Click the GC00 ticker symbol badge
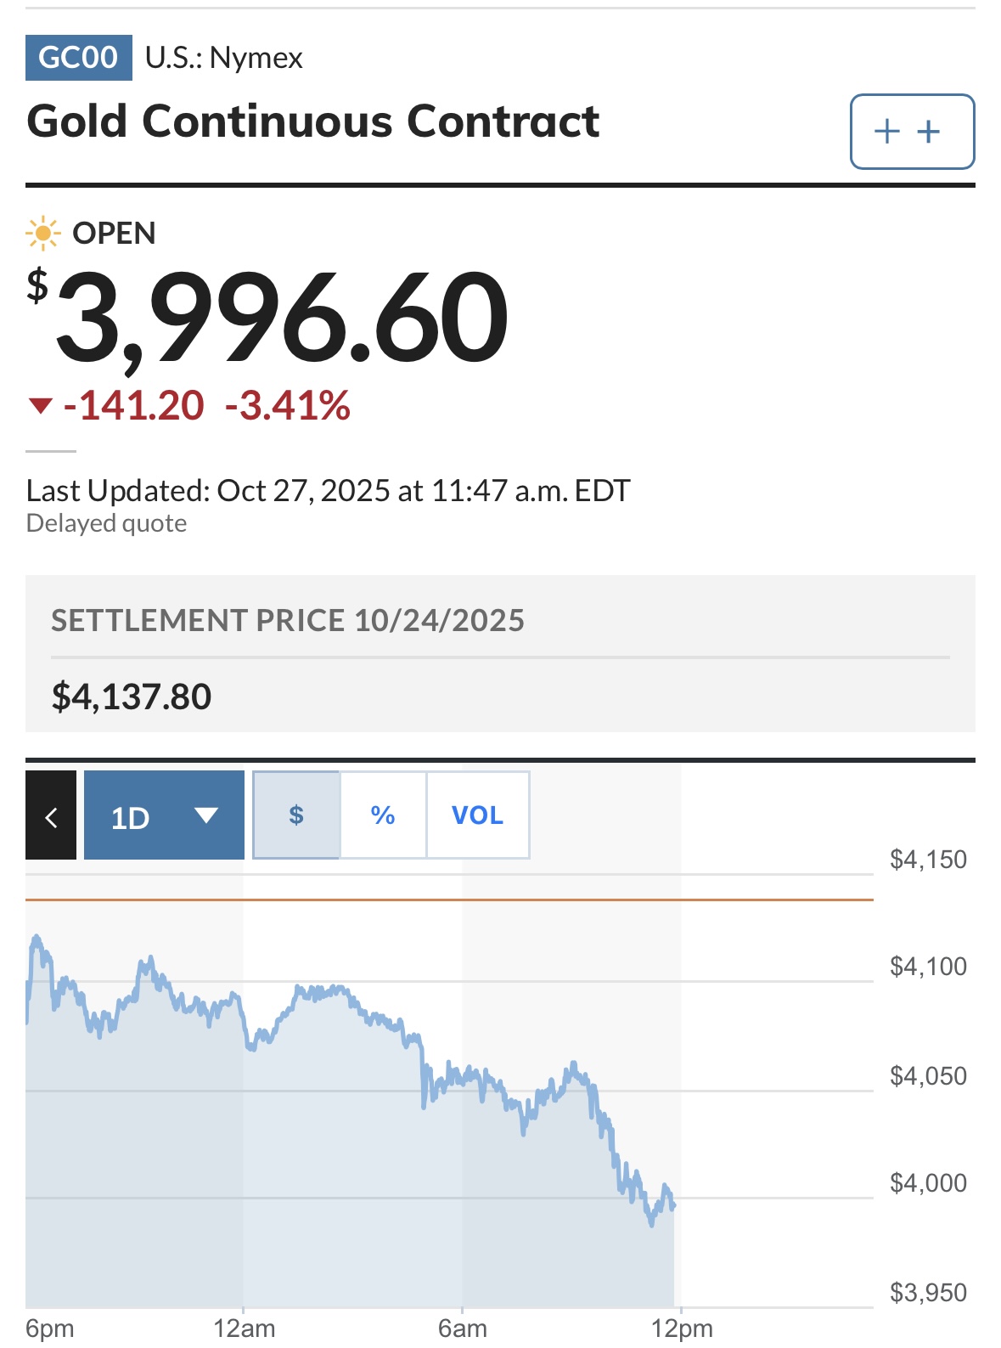This screenshot has height=1348, width=1001. (x=78, y=58)
